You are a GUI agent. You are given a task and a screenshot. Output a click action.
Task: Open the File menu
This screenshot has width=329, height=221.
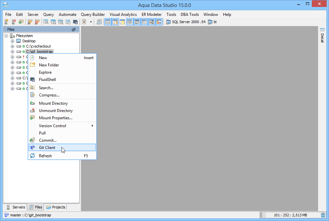(x=8, y=15)
